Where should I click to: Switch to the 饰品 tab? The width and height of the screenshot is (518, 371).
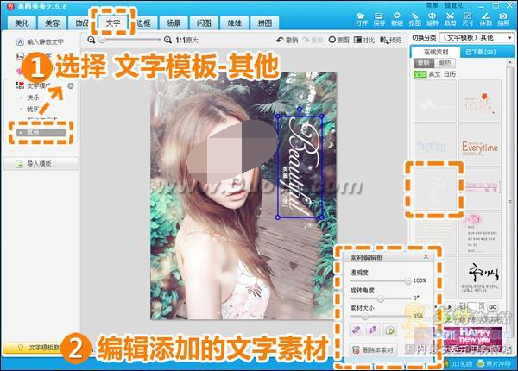click(82, 22)
